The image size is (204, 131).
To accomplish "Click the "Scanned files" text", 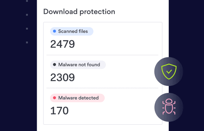I will pos(73,31).
